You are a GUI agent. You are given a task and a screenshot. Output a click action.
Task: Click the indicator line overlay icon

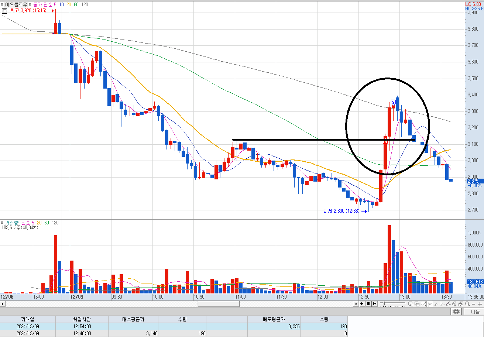(436, 304)
